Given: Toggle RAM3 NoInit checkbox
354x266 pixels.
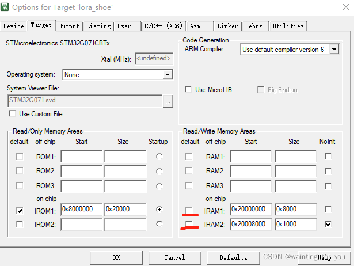Looking at the screenshot, I should 328,186.
